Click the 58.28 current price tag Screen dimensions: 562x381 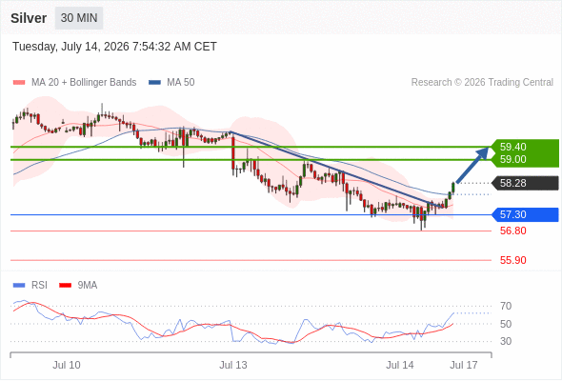click(525, 183)
